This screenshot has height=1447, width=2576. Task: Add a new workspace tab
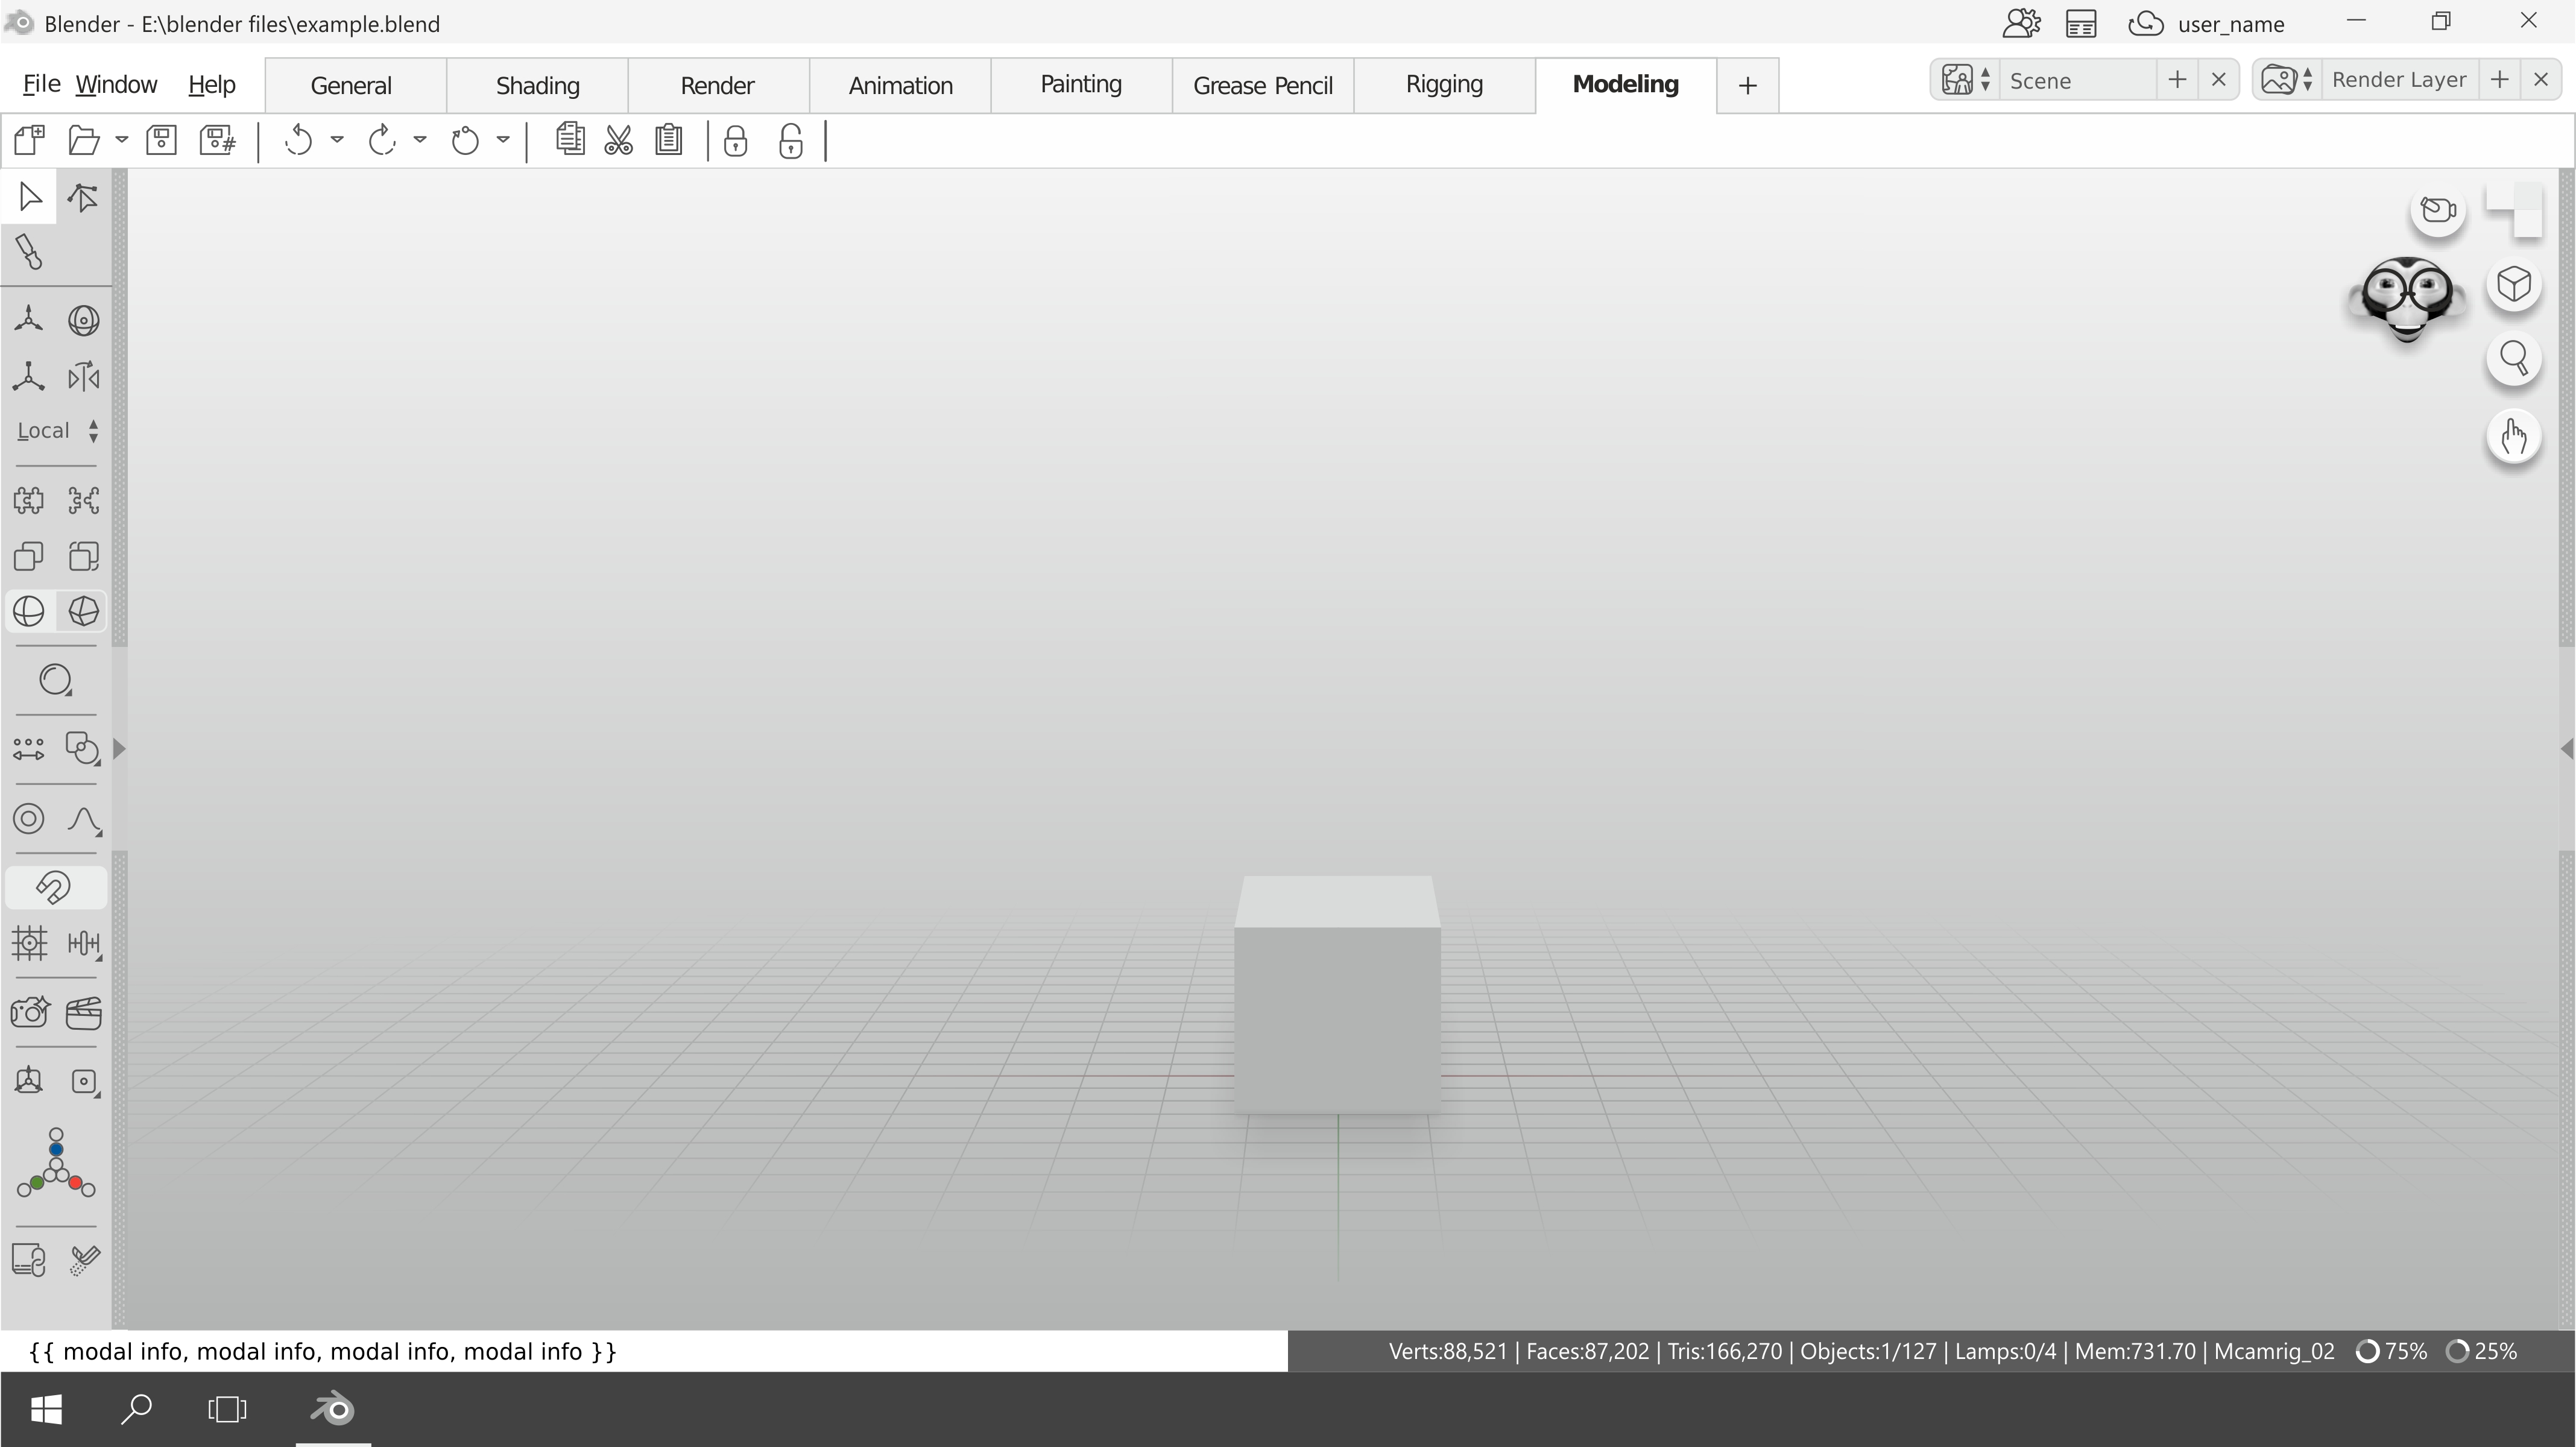click(1748, 86)
